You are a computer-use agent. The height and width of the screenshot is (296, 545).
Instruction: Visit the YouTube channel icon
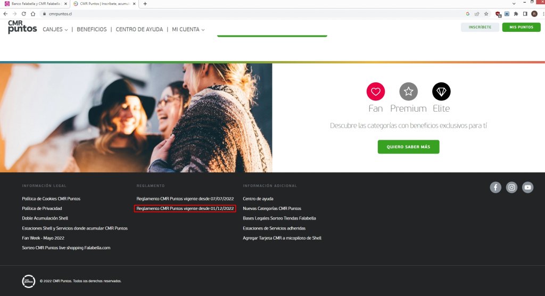tap(527, 188)
